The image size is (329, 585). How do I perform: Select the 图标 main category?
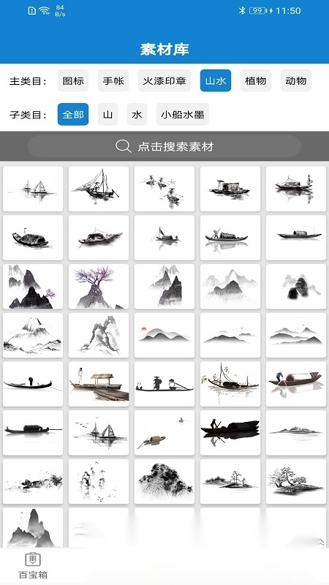(73, 80)
